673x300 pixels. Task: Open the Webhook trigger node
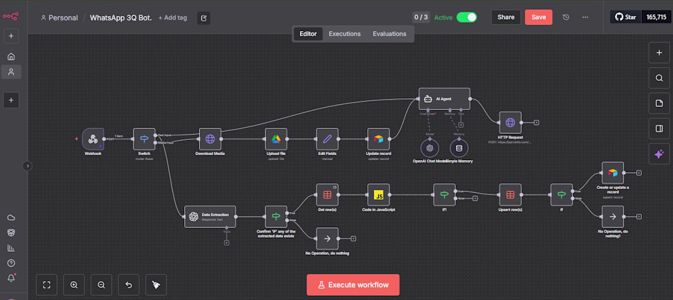pos(93,139)
